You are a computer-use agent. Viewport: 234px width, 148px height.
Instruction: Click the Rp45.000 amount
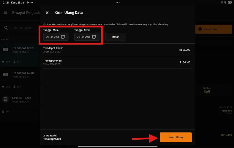pos(185,50)
